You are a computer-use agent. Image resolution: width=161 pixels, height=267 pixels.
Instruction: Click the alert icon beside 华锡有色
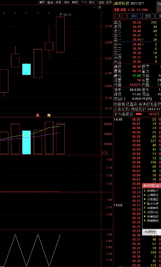pyautogui.click(x=145, y=208)
